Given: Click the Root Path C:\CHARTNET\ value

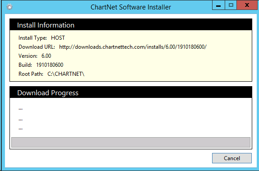Looking at the screenshot, I should (66, 74).
